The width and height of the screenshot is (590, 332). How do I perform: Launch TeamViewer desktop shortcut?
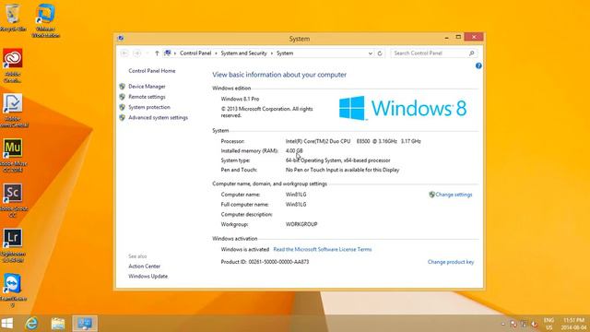click(x=13, y=290)
